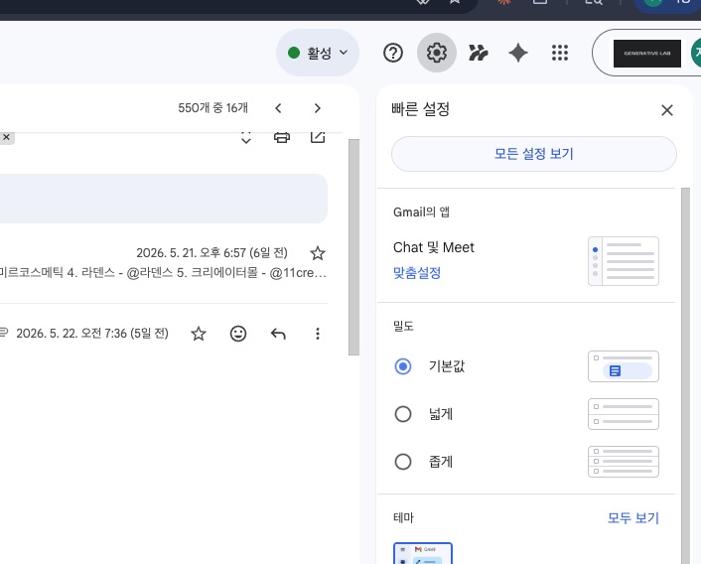Click 모든 설정 보기 button

tap(534, 154)
